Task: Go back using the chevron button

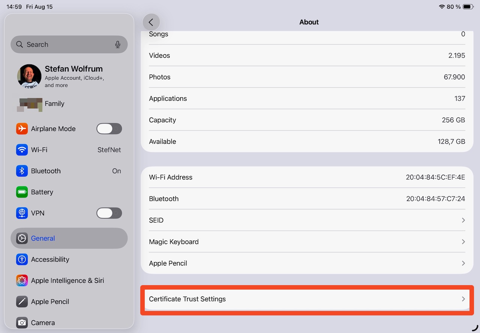Action: (x=151, y=22)
